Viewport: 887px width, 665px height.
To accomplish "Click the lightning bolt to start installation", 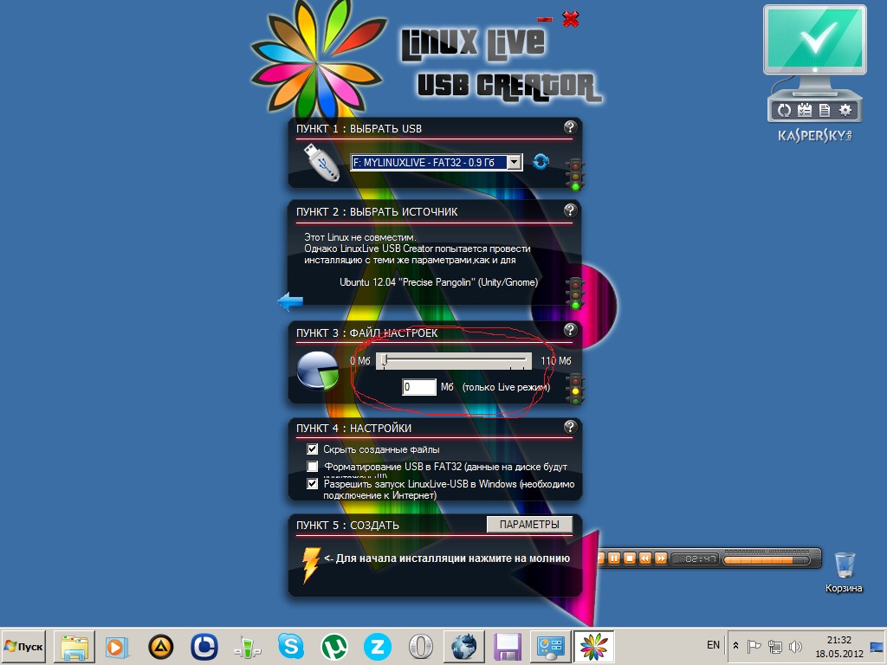I will tap(311, 564).
